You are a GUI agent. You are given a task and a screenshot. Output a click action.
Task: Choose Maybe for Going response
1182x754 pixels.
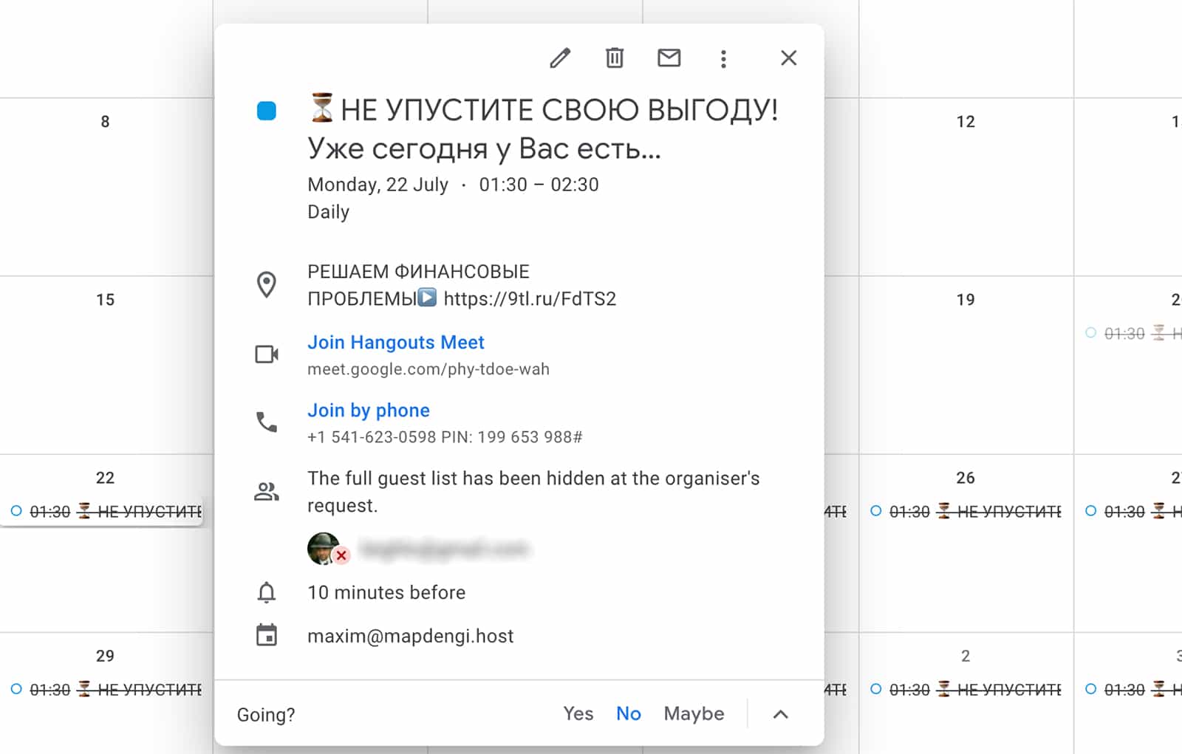click(694, 713)
